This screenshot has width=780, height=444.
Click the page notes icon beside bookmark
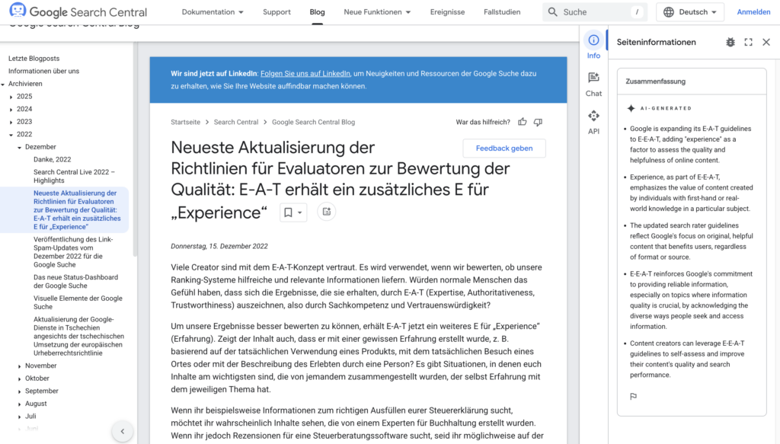pos(326,212)
